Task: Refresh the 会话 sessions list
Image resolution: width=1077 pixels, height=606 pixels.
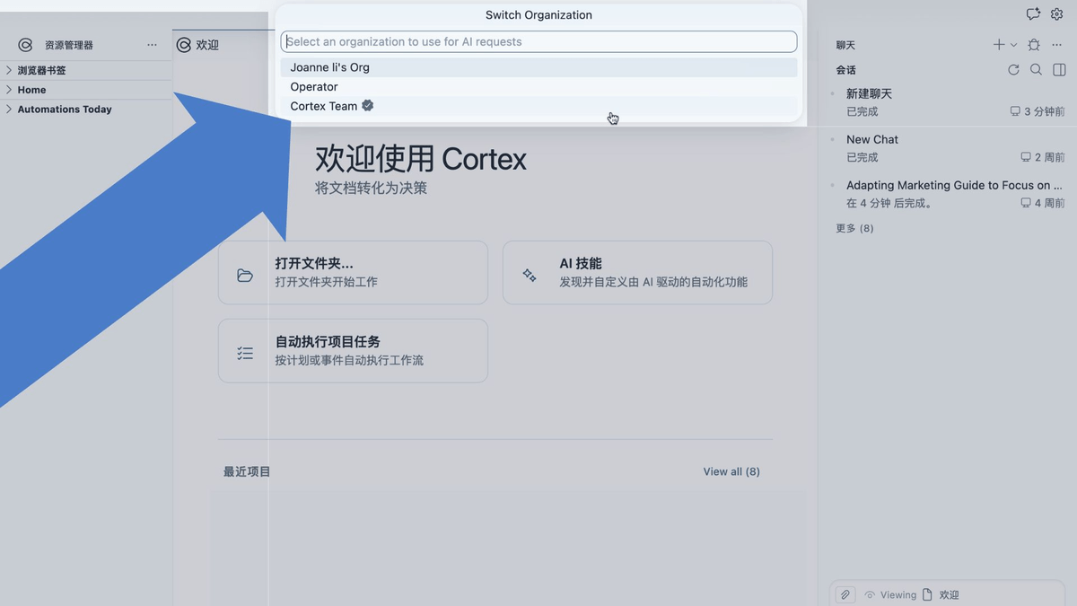Action: [1013, 70]
